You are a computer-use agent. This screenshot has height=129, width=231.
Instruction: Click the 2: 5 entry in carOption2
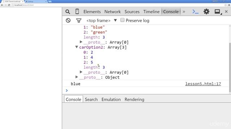[x=88, y=62]
